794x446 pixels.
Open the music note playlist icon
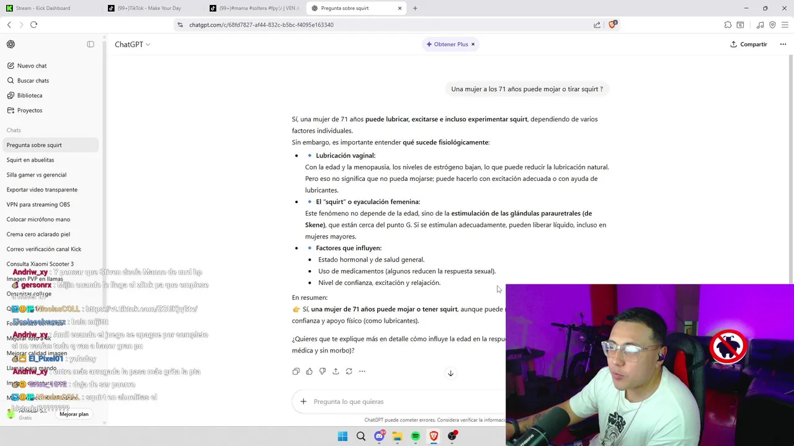[760, 25]
